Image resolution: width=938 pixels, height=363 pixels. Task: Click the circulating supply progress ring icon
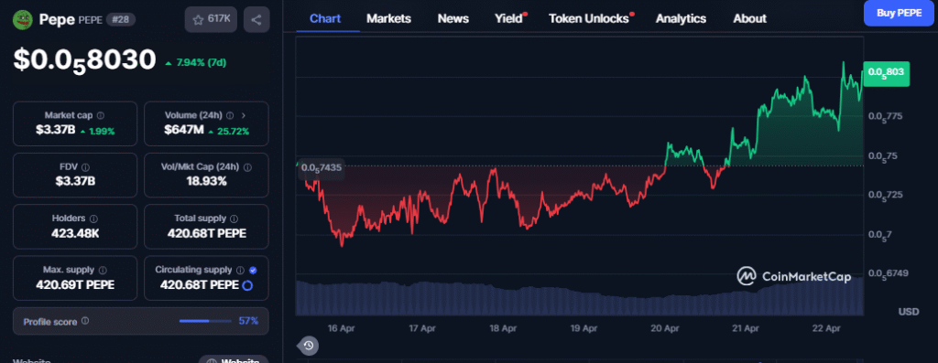point(247,285)
